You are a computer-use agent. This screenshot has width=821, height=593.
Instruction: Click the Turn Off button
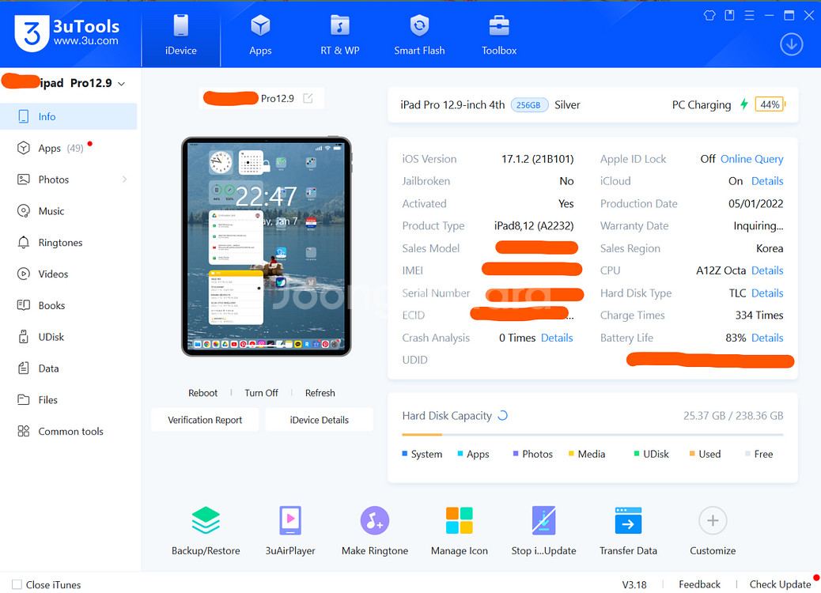pyautogui.click(x=261, y=392)
